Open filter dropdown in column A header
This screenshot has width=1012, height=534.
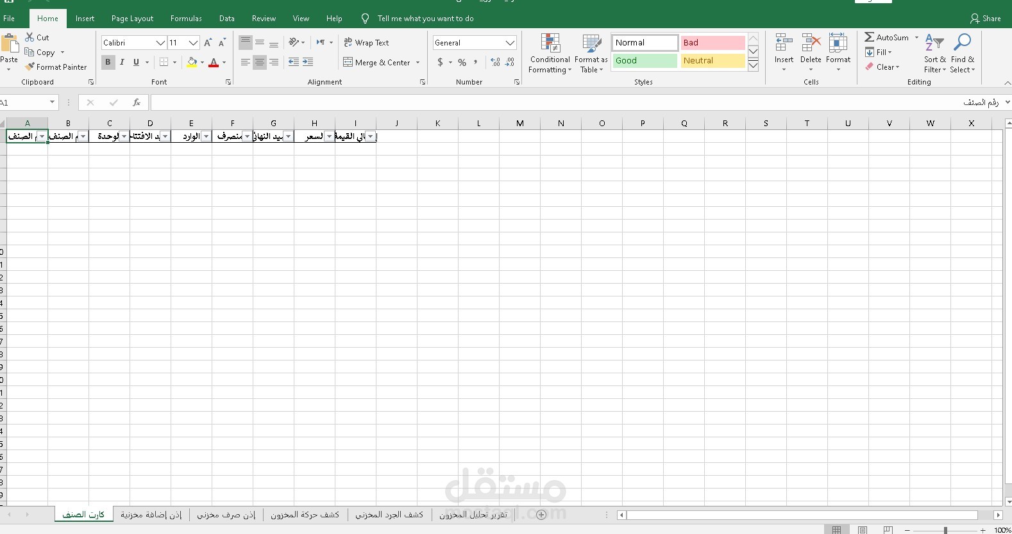(42, 136)
